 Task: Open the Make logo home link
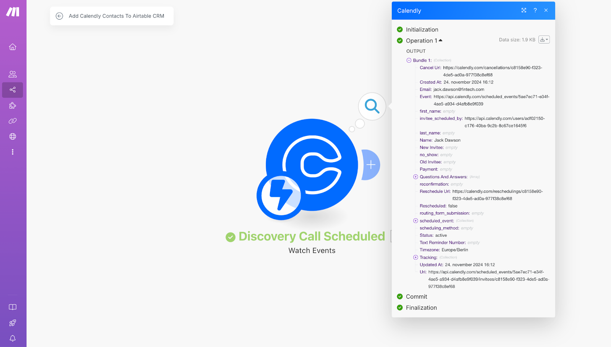point(13,12)
